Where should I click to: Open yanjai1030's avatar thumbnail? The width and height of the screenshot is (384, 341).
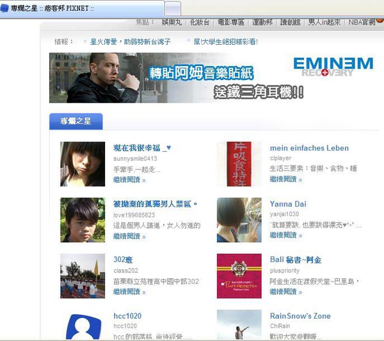pyautogui.click(x=239, y=220)
